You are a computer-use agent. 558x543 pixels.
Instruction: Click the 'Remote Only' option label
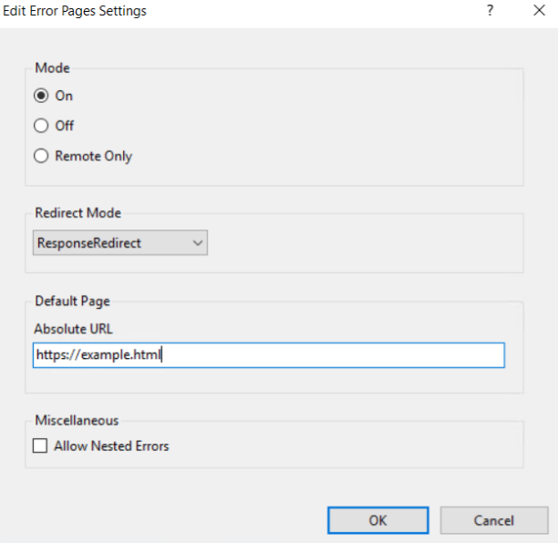click(93, 156)
